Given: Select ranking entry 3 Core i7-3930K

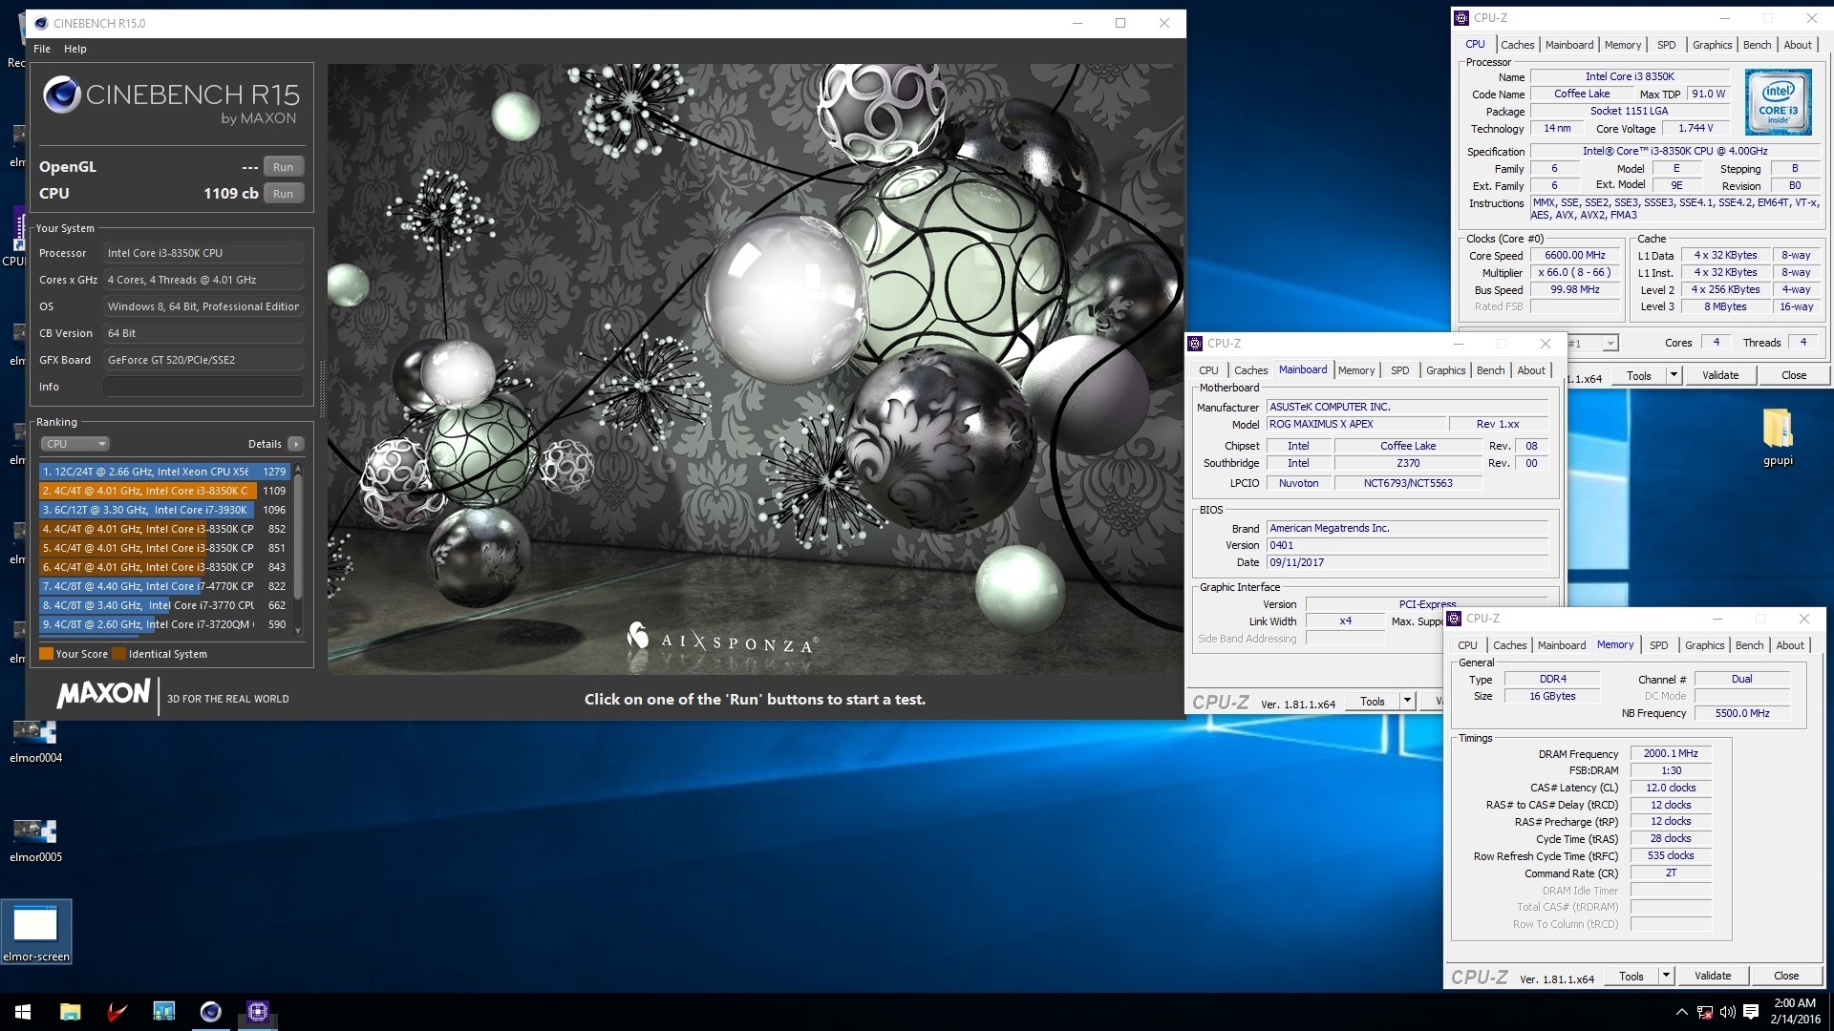Looking at the screenshot, I should [x=163, y=510].
